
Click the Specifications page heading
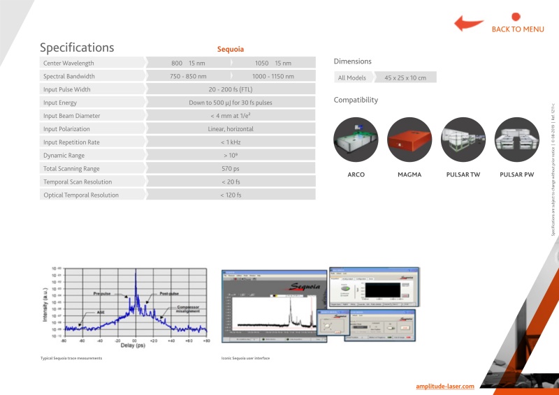pos(76,47)
